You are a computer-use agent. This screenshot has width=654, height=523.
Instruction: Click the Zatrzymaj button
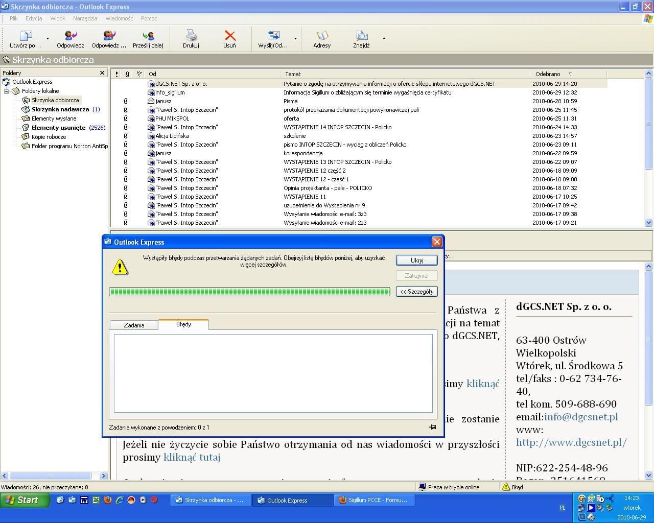[417, 276]
